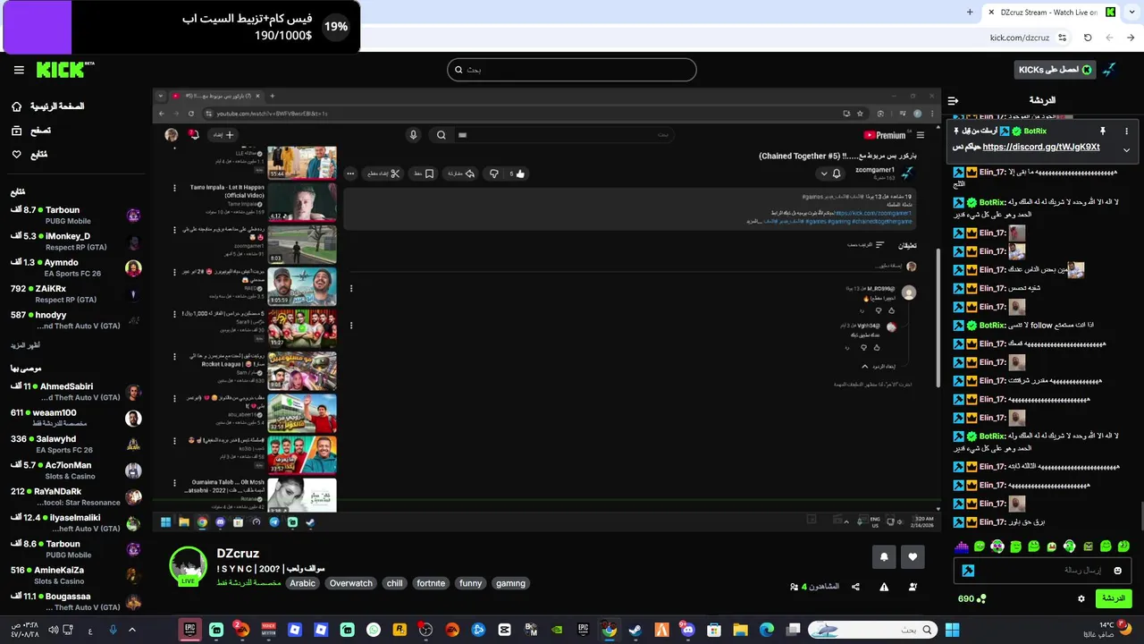Open Steam from the taskbar

tap(635, 630)
